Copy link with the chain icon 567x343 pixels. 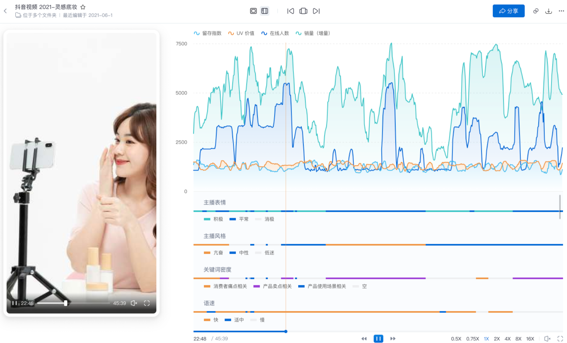[536, 11]
